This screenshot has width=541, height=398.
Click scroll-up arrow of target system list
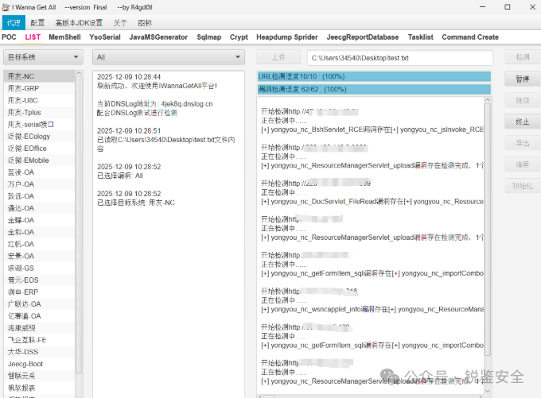coord(79,75)
